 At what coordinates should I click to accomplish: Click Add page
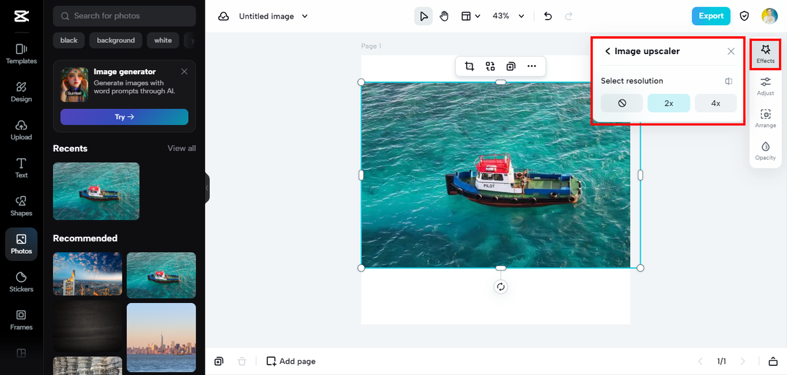coord(291,361)
